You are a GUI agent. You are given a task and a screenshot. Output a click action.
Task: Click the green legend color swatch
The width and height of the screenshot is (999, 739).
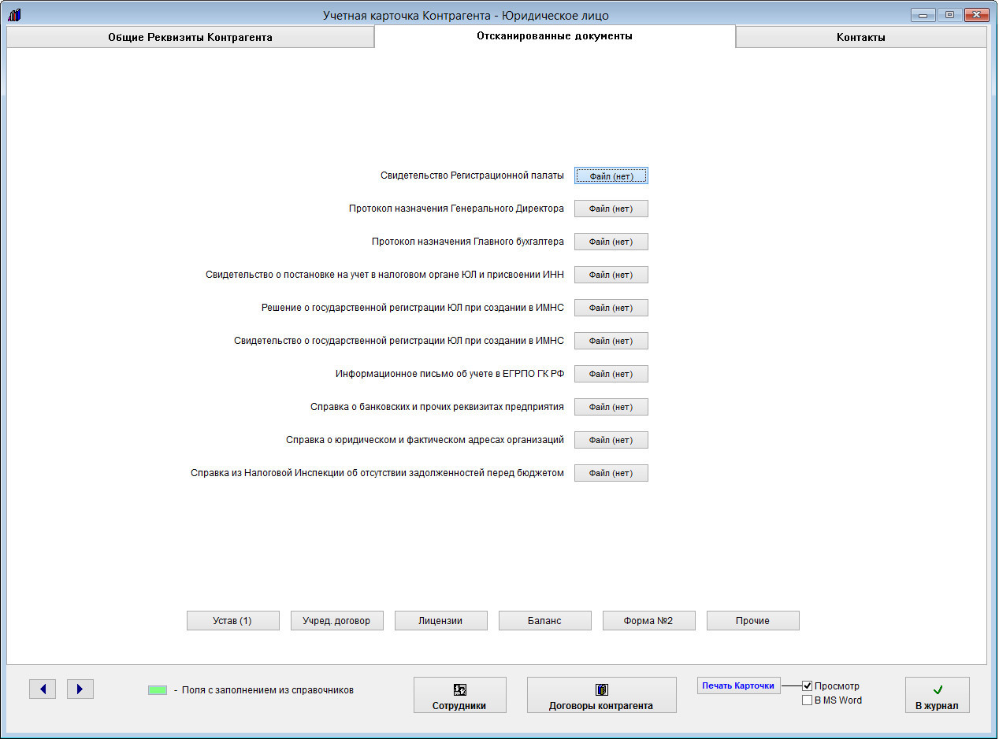[158, 690]
